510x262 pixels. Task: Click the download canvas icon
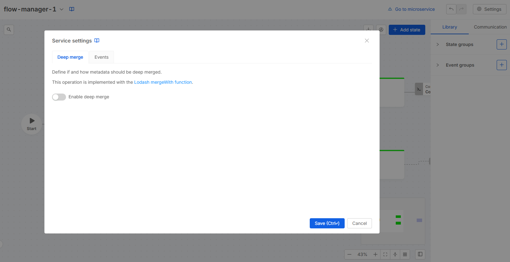tap(368, 28)
